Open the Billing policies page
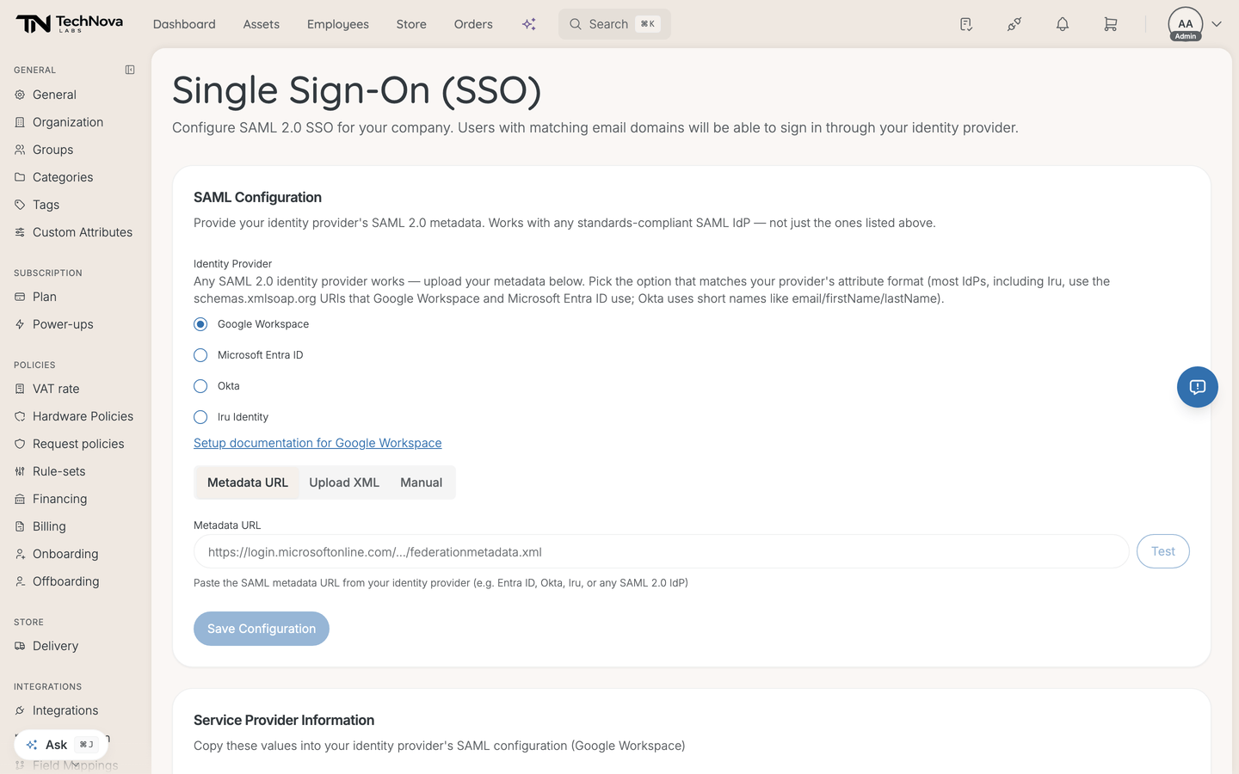Viewport: 1239px width, 774px height. pyautogui.click(x=49, y=526)
